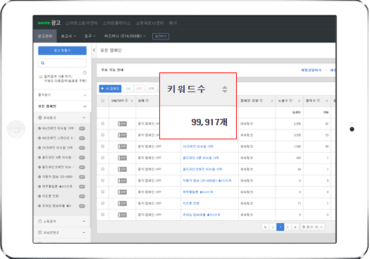Image resolution: width=370 pixels, height=259 pixels.
Task: Click the magnifier icon in the sidebar search box
Action: click(x=43, y=63)
